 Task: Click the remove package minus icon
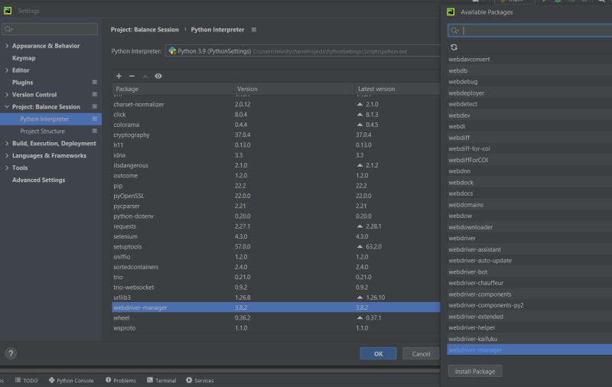pyautogui.click(x=132, y=76)
